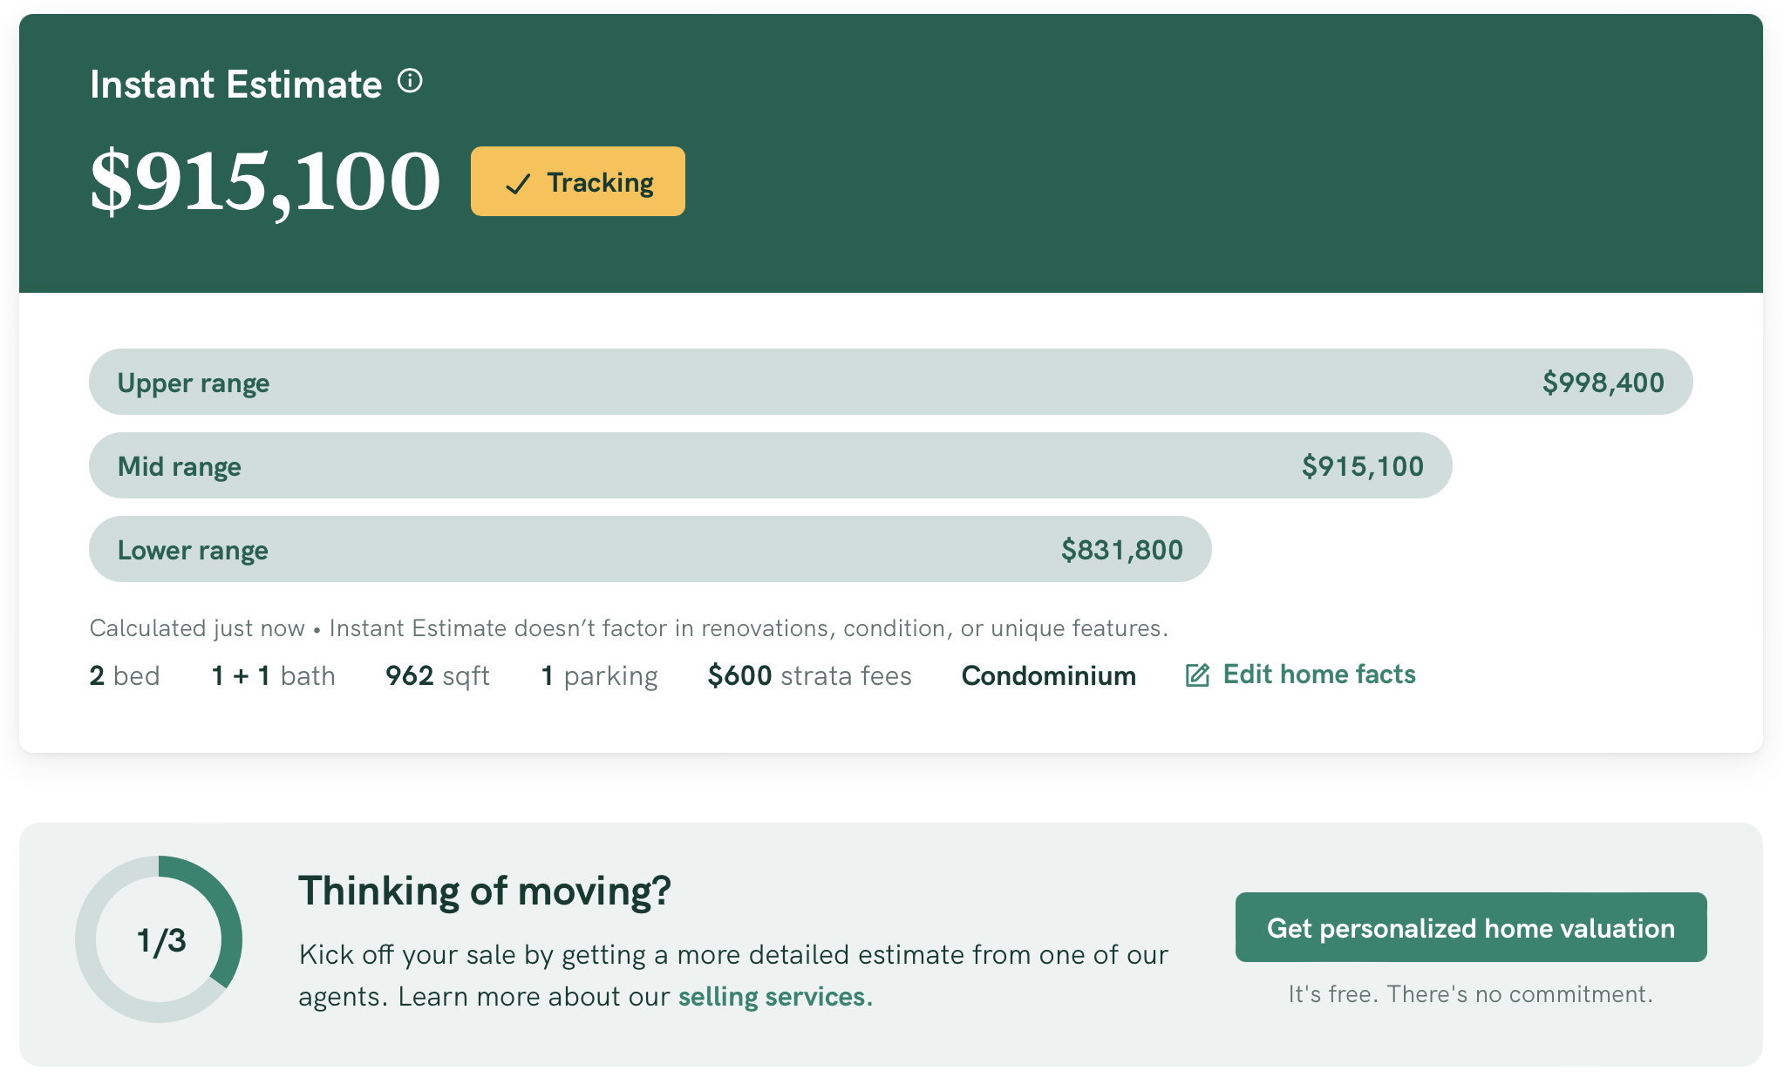Screen dimensions: 1784x1091
Task: Click the $600 strata fees fact
Action: click(x=809, y=676)
